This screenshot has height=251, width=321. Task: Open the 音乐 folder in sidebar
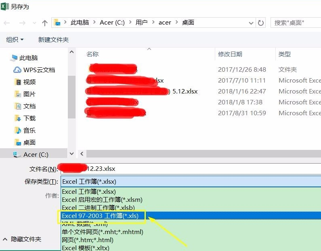[29, 130]
